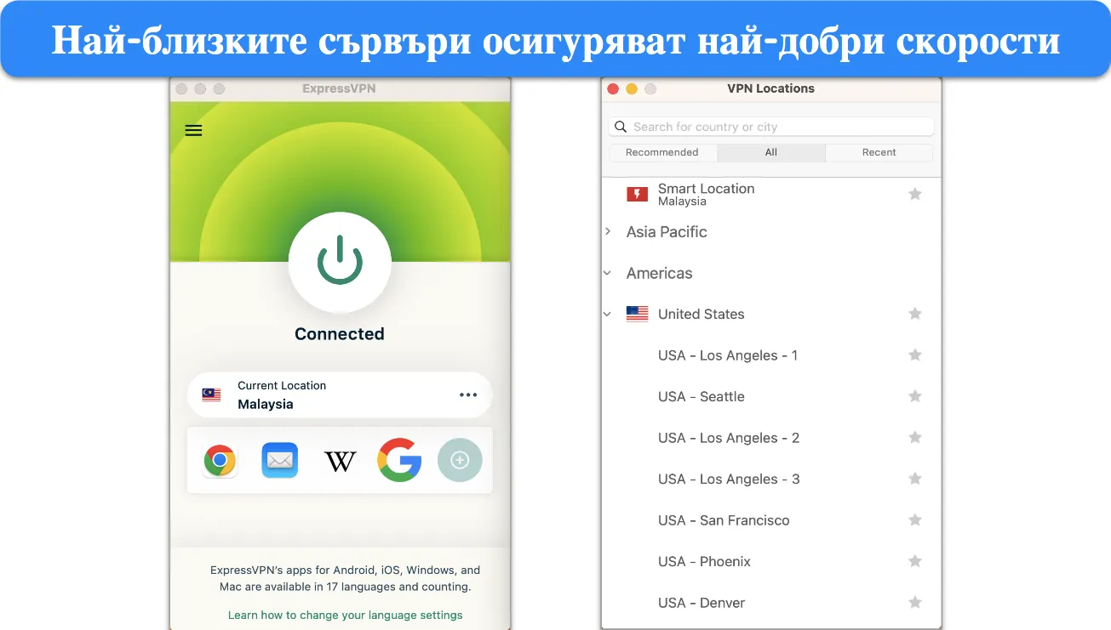Collapse the Americas region

[608, 273]
